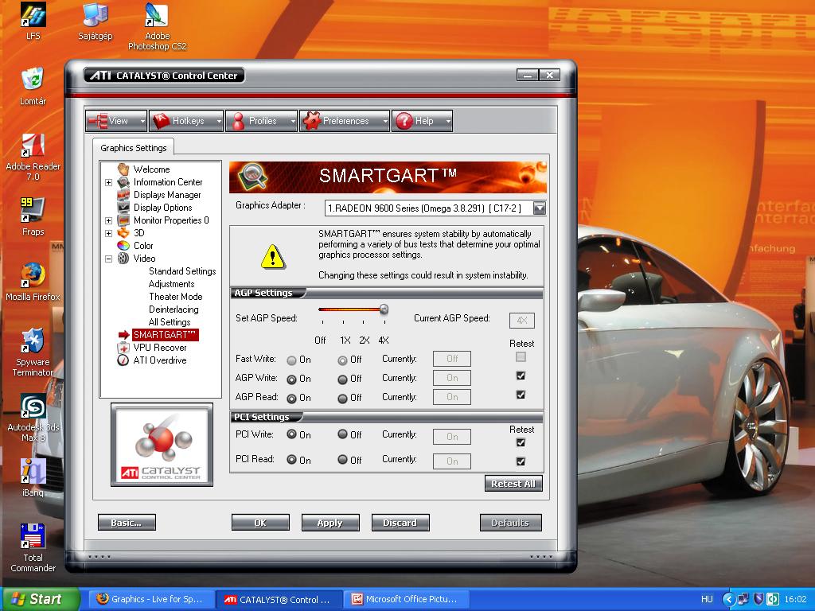The height and width of the screenshot is (611, 815).
Task: Click the VPU Recover tree icon
Action: click(123, 348)
